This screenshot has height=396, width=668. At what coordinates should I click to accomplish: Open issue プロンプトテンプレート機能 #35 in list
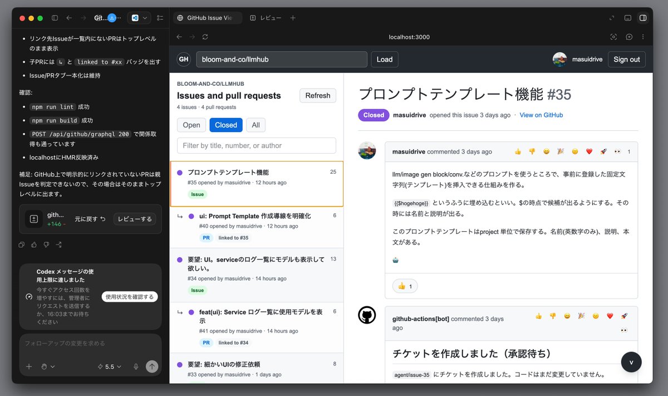pos(257,184)
